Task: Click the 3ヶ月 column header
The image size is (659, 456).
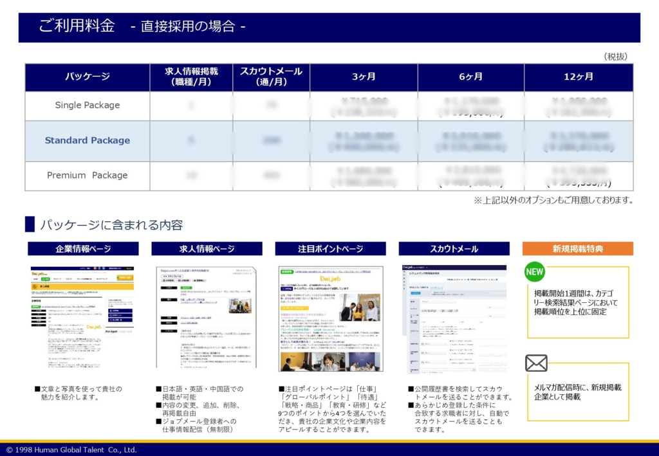Action: [364, 77]
